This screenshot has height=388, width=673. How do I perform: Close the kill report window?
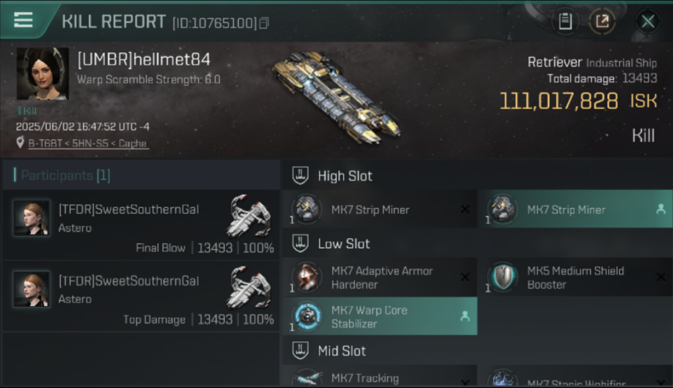tap(648, 22)
